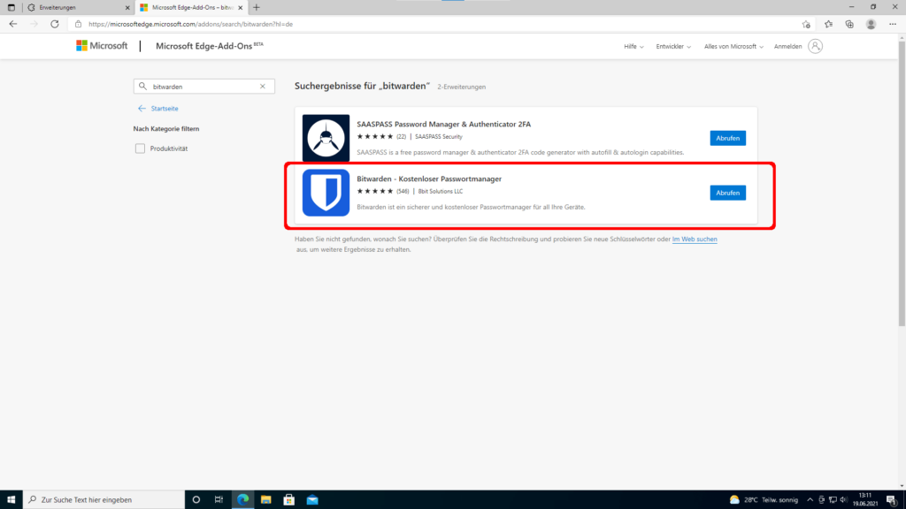
Task: Open a new browser tab
Action: (x=257, y=7)
